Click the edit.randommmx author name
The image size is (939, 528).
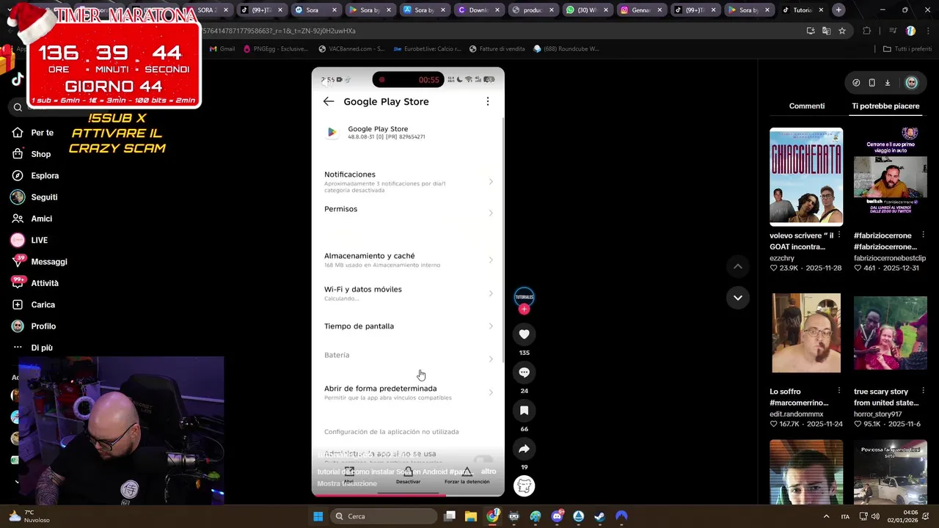(x=797, y=414)
